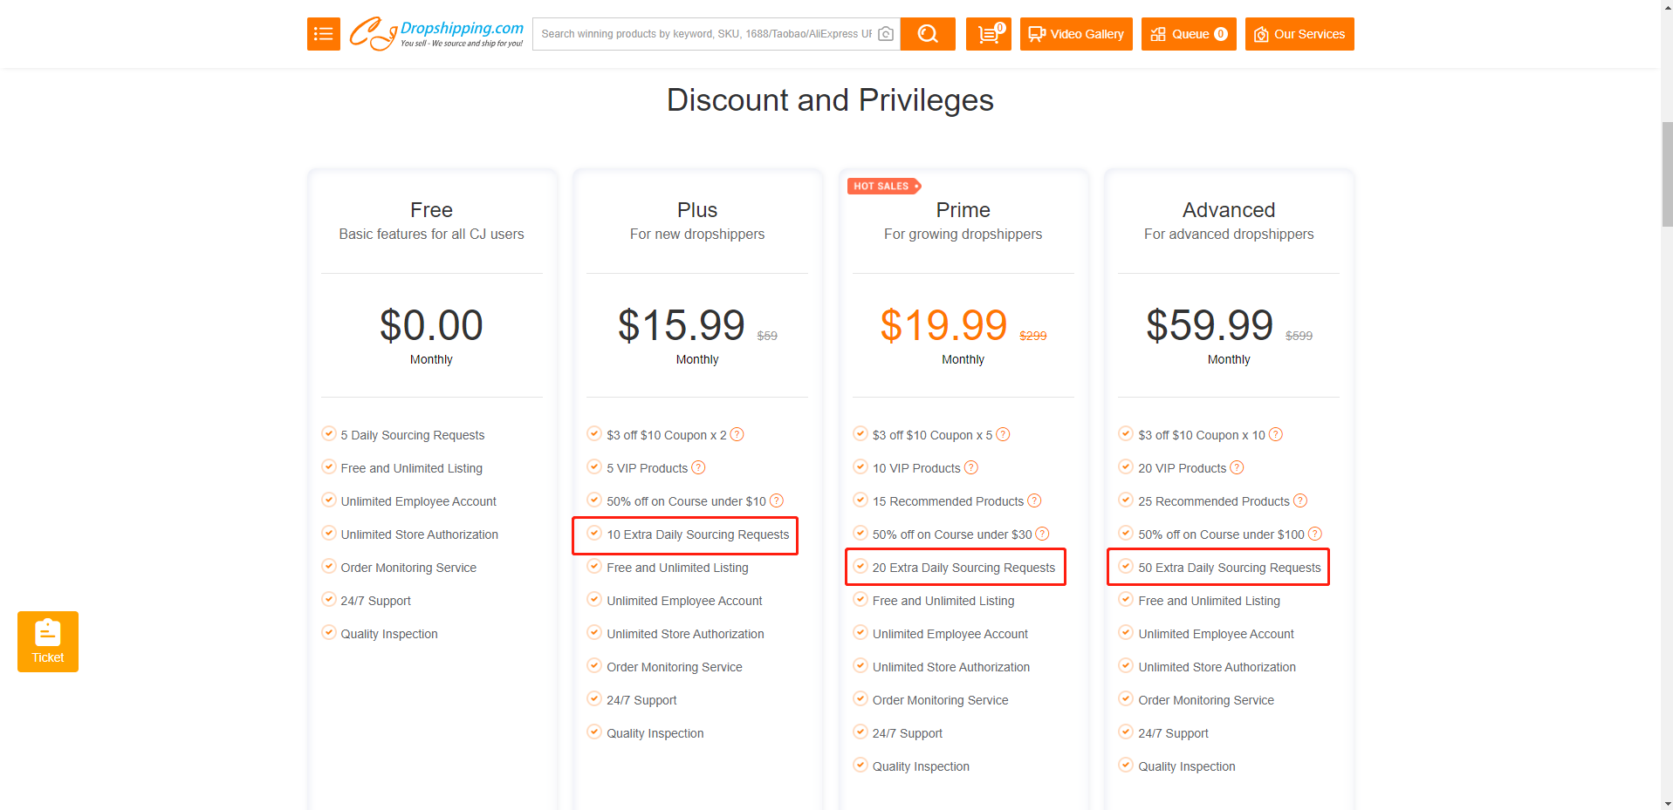Open the category list menu icon
Image resolution: width=1673 pixels, height=810 pixels.
[323, 34]
